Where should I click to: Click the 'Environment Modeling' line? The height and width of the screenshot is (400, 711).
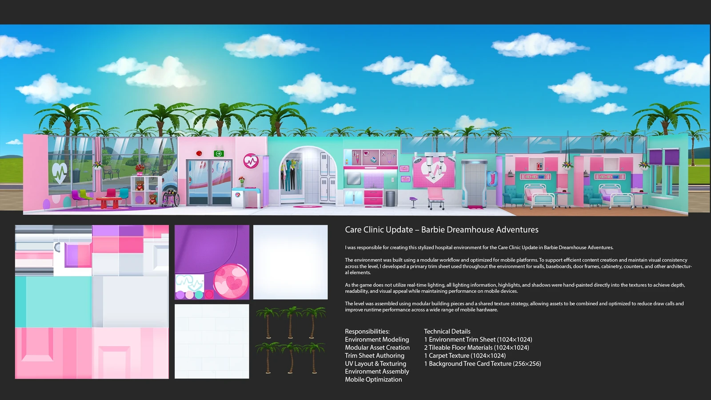click(377, 340)
